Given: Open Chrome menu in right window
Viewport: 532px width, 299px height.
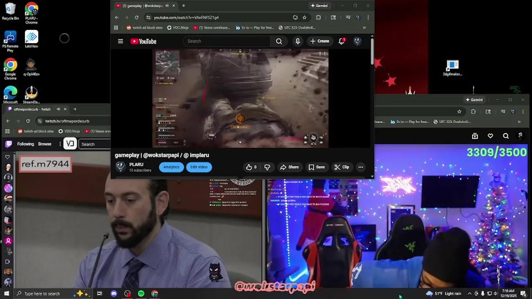Looking at the screenshot, I should tap(523, 111).
